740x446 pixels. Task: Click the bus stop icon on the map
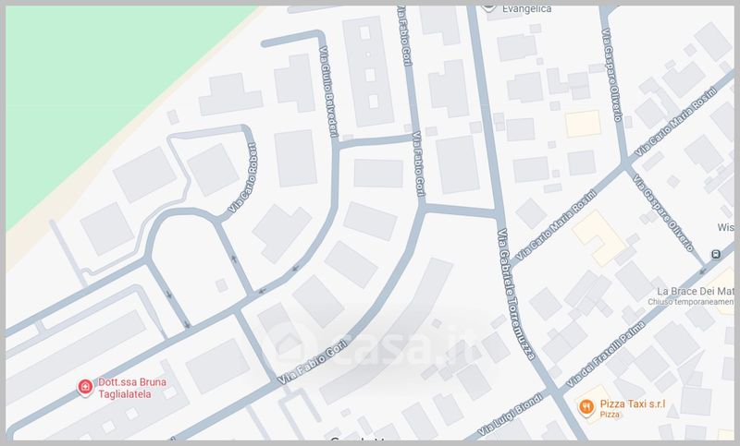[x=716, y=255]
